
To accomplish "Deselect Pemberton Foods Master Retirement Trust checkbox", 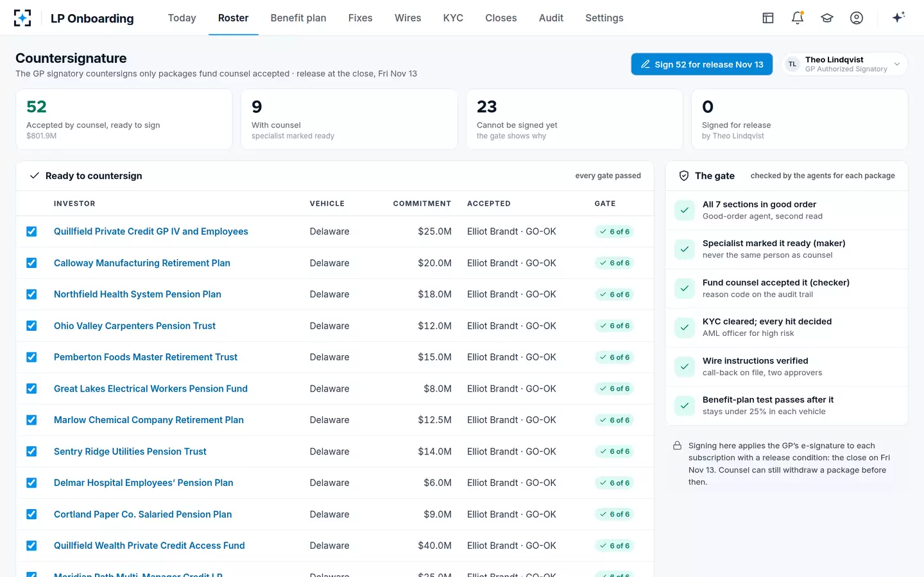I will click(31, 357).
